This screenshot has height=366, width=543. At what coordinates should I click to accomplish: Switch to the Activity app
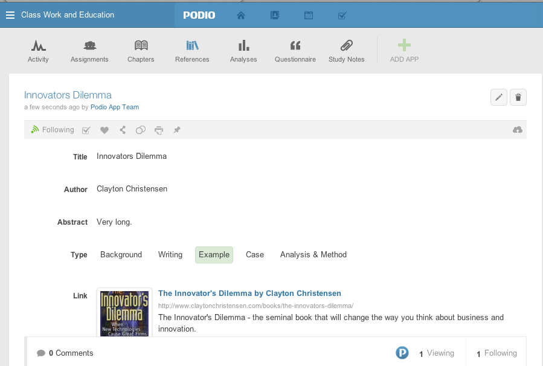tap(38, 51)
